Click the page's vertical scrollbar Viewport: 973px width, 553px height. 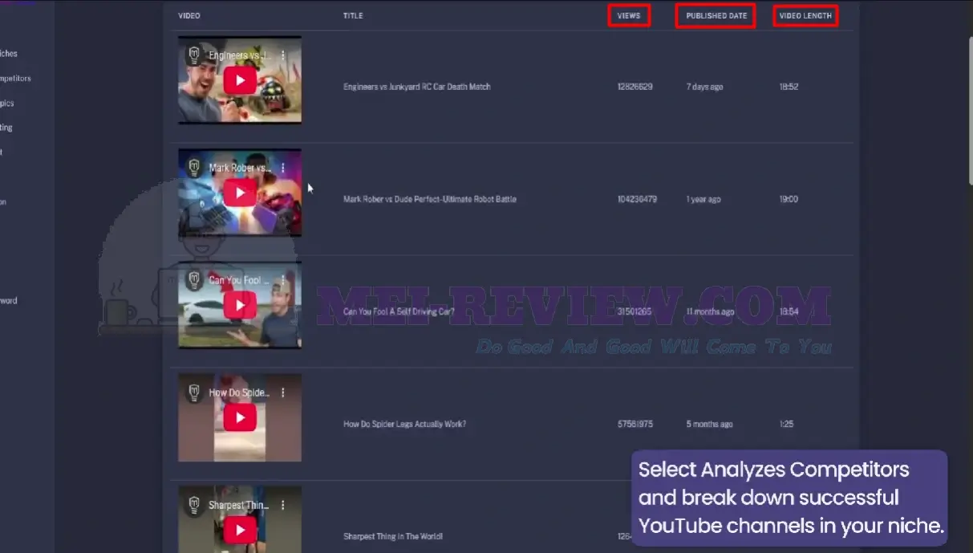(x=969, y=112)
